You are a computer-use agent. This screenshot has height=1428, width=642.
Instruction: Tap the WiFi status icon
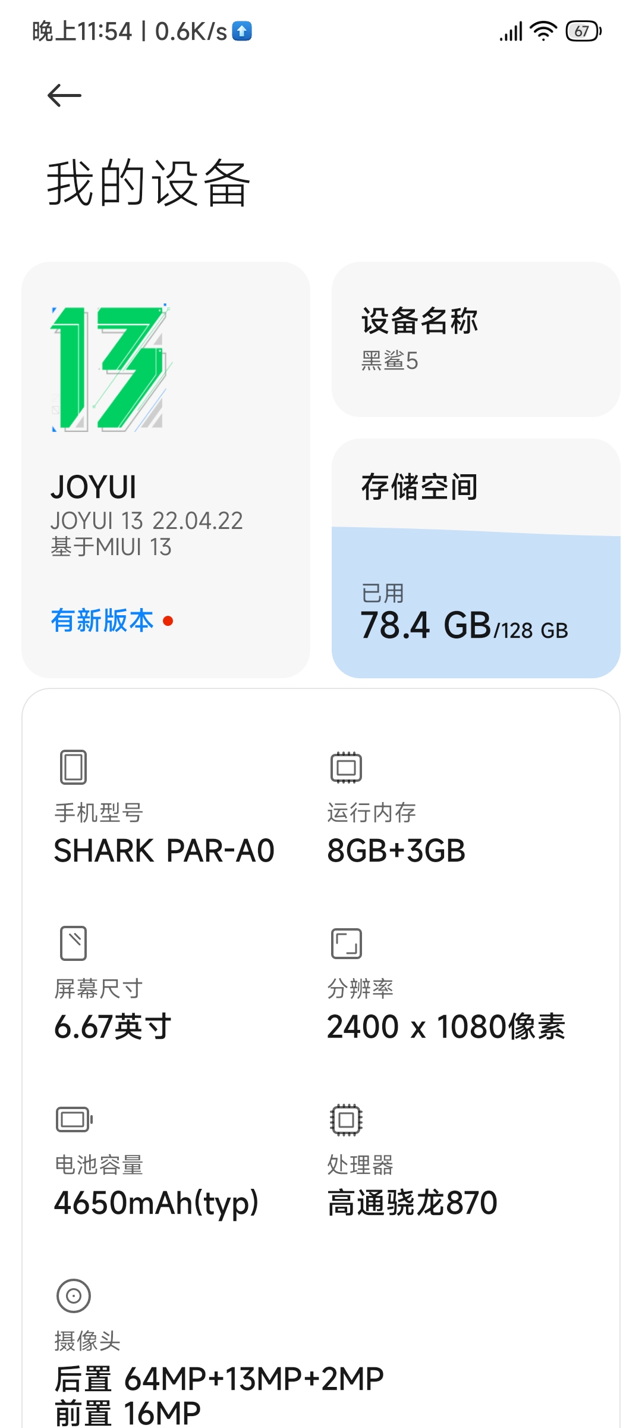coord(543,31)
